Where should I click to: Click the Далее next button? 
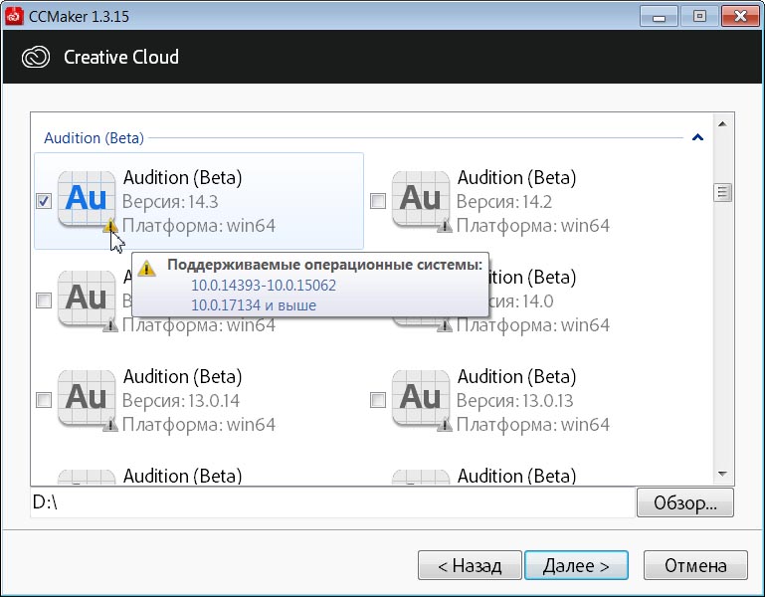pyautogui.click(x=576, y=565)
